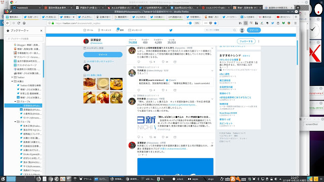This screenshot has width=324, height=182.
Task: Open new Chrome tab plus button
Action: [298, 8]
